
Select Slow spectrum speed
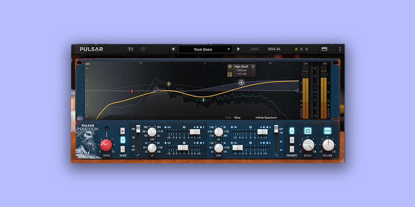point(237,118)
